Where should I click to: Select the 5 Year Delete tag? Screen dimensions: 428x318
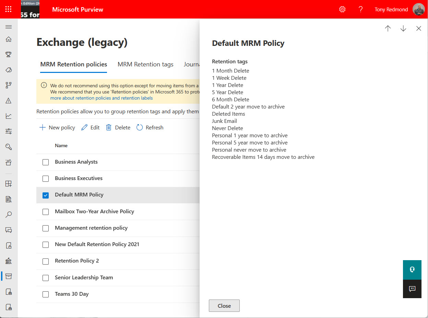point(227,92)
